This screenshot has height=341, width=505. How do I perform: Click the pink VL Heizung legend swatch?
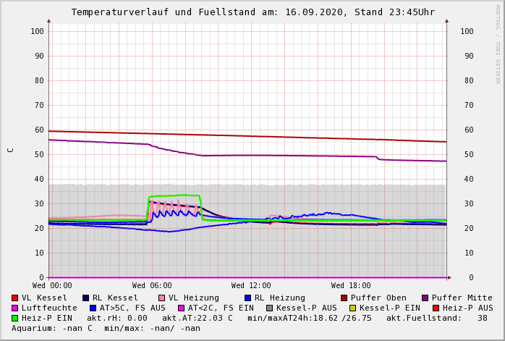pos(161,298)
